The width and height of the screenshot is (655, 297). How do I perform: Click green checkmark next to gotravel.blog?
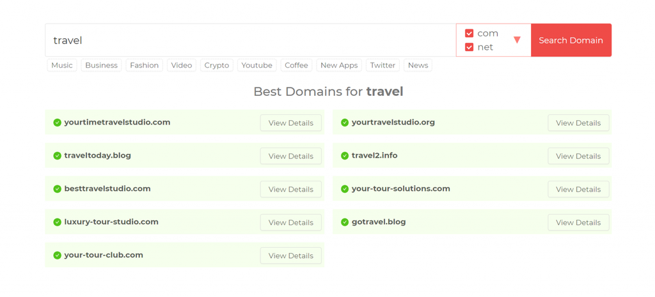(x=345, y=222)
